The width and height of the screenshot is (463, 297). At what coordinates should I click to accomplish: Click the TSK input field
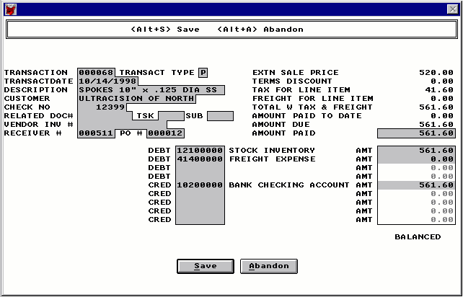click(171, 116)
